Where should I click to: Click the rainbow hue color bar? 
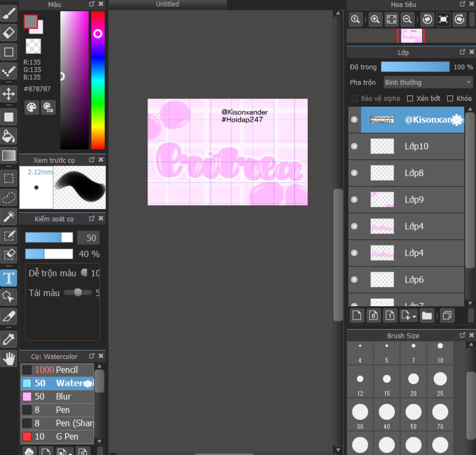tap(98, 80)
